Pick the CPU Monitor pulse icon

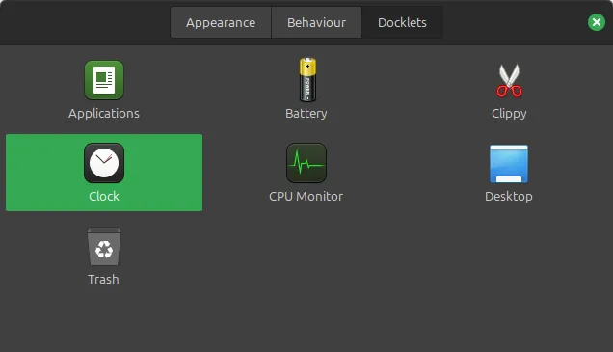pyautogui.click(x=306, y=163)
